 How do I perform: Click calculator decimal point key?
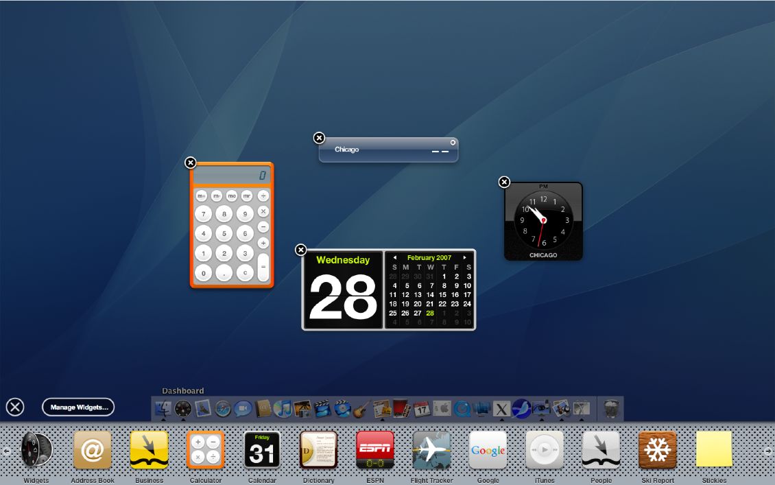click(224, 273)
